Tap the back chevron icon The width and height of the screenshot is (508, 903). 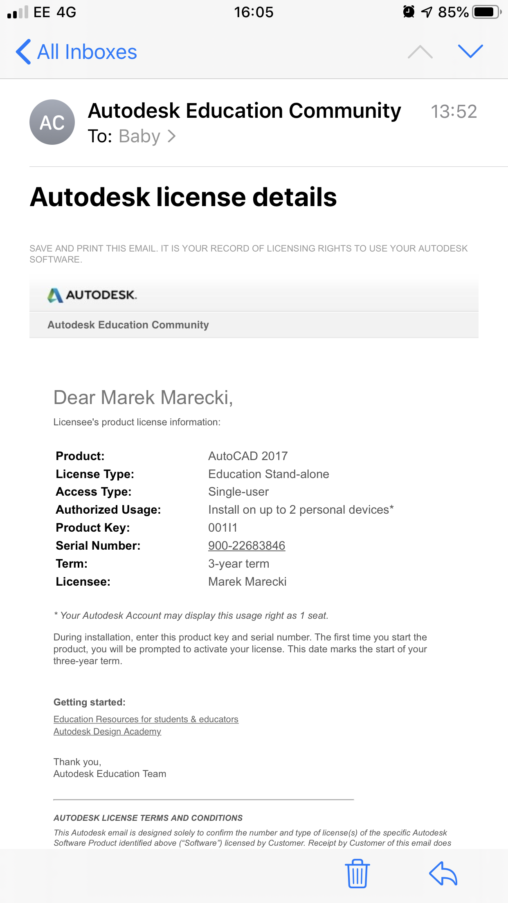pyautogui.click(x=23, y=52)
